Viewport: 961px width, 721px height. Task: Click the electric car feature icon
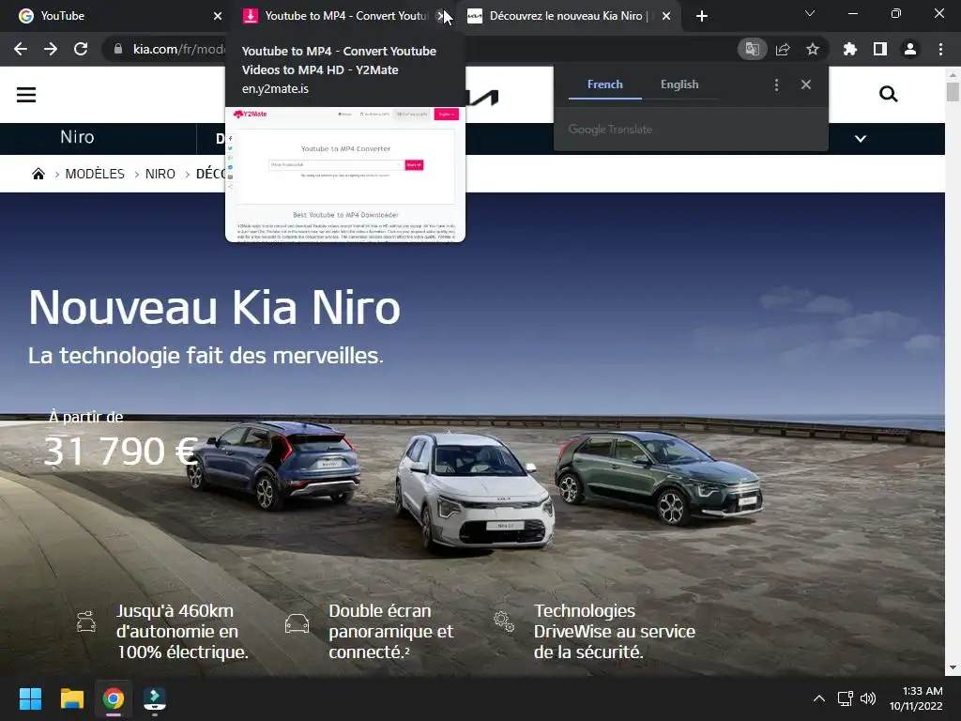85,621
